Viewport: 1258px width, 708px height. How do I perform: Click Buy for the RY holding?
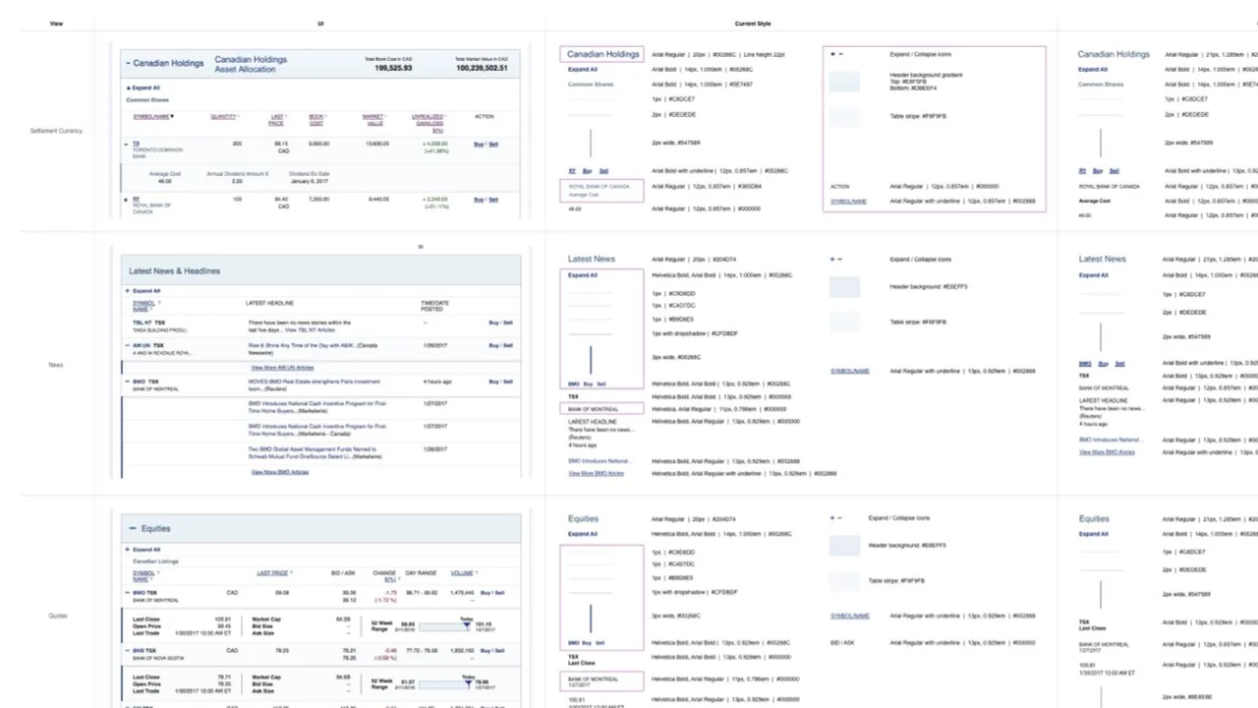[x=478, y=199]
